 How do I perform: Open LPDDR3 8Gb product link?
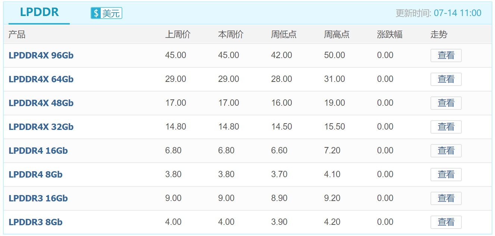[x=35, y=222]
